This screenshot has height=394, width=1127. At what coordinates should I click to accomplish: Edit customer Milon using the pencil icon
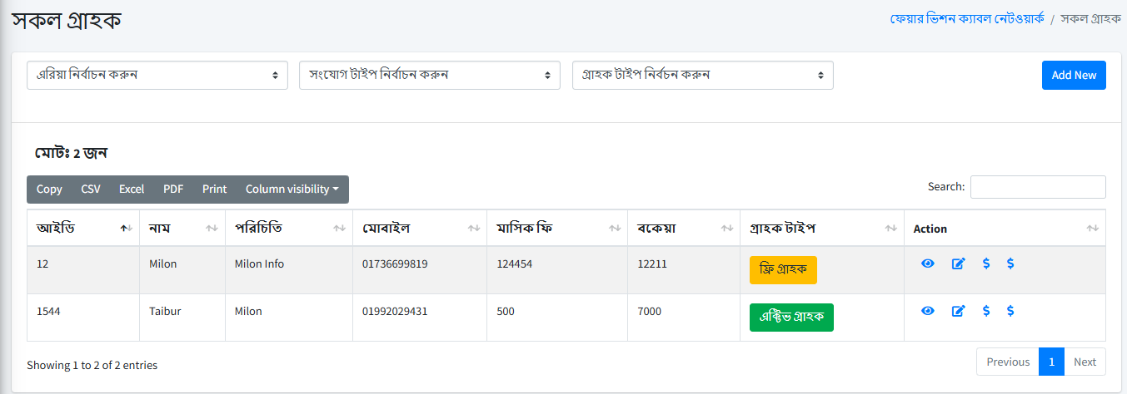[958, 263]
